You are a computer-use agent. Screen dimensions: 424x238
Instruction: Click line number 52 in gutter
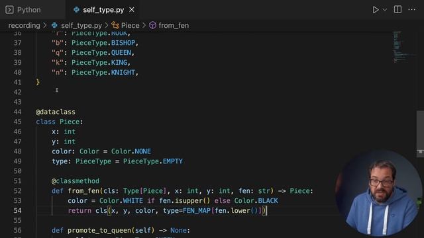pos(18,191)
